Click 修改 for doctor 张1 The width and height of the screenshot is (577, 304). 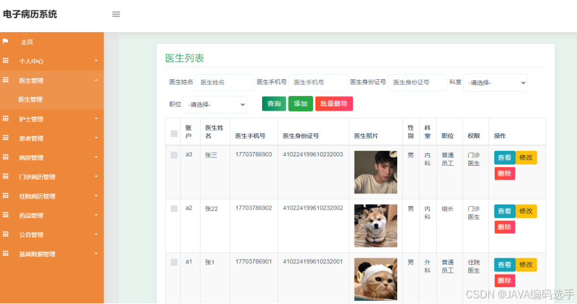click(526, 264)
